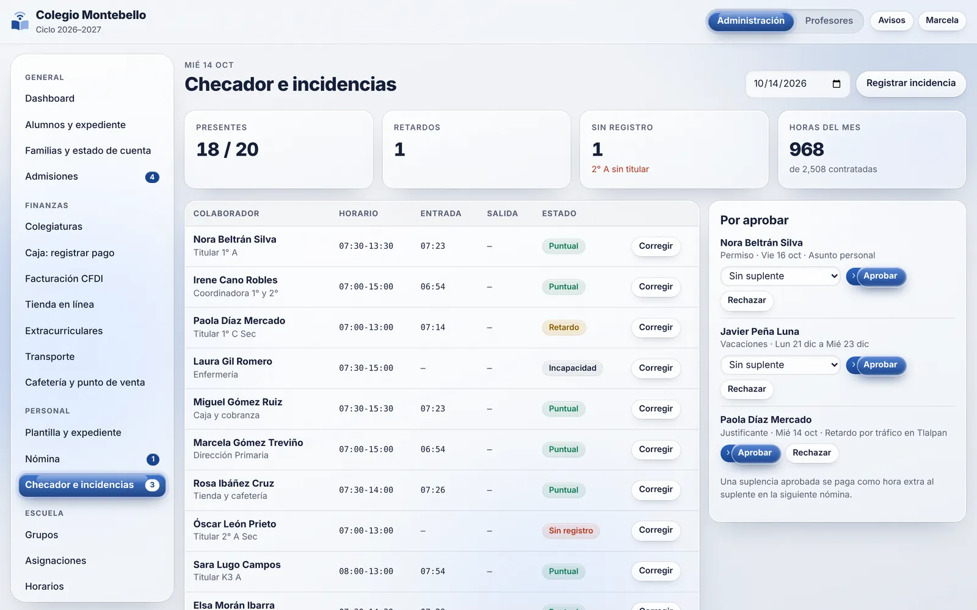The image size is (977, 610).
Task: Go to Facturación CFDI
Action: [92, 279]
